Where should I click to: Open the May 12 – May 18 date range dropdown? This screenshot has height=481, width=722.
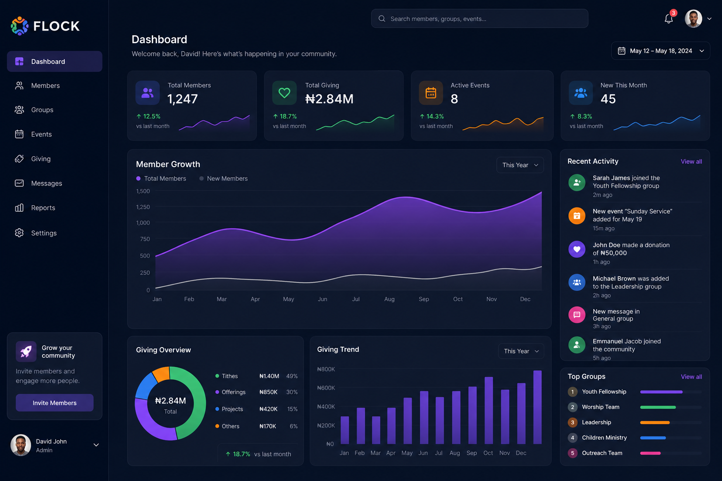click(660, 51)
